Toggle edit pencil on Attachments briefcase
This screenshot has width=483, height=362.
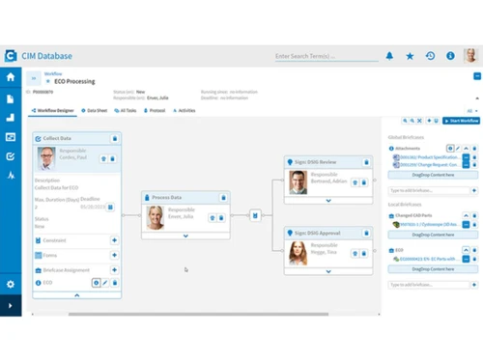458,149
